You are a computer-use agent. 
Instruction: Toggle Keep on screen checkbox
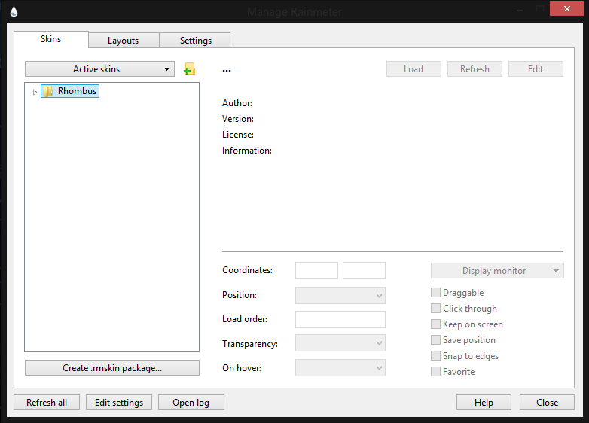(435, 324)
